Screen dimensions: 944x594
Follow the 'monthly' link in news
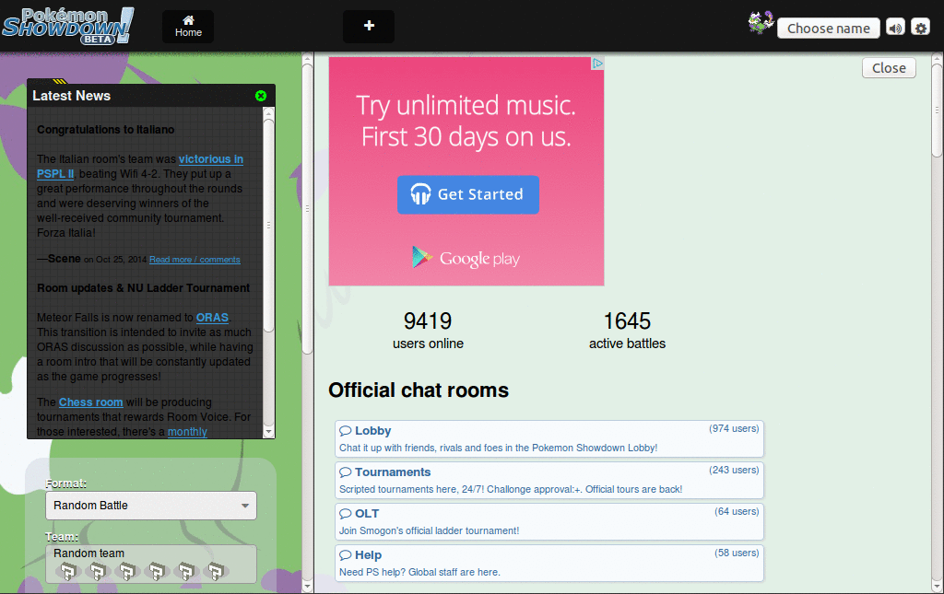187,432
